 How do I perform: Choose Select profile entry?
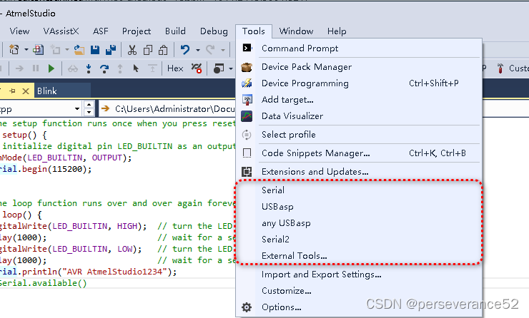point(360,135)
